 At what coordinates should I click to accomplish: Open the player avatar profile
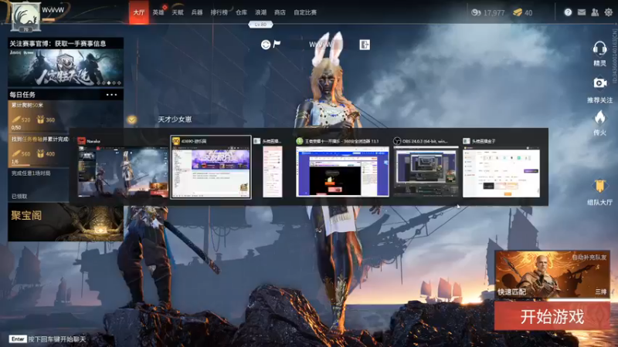click(x=25, y=15)
